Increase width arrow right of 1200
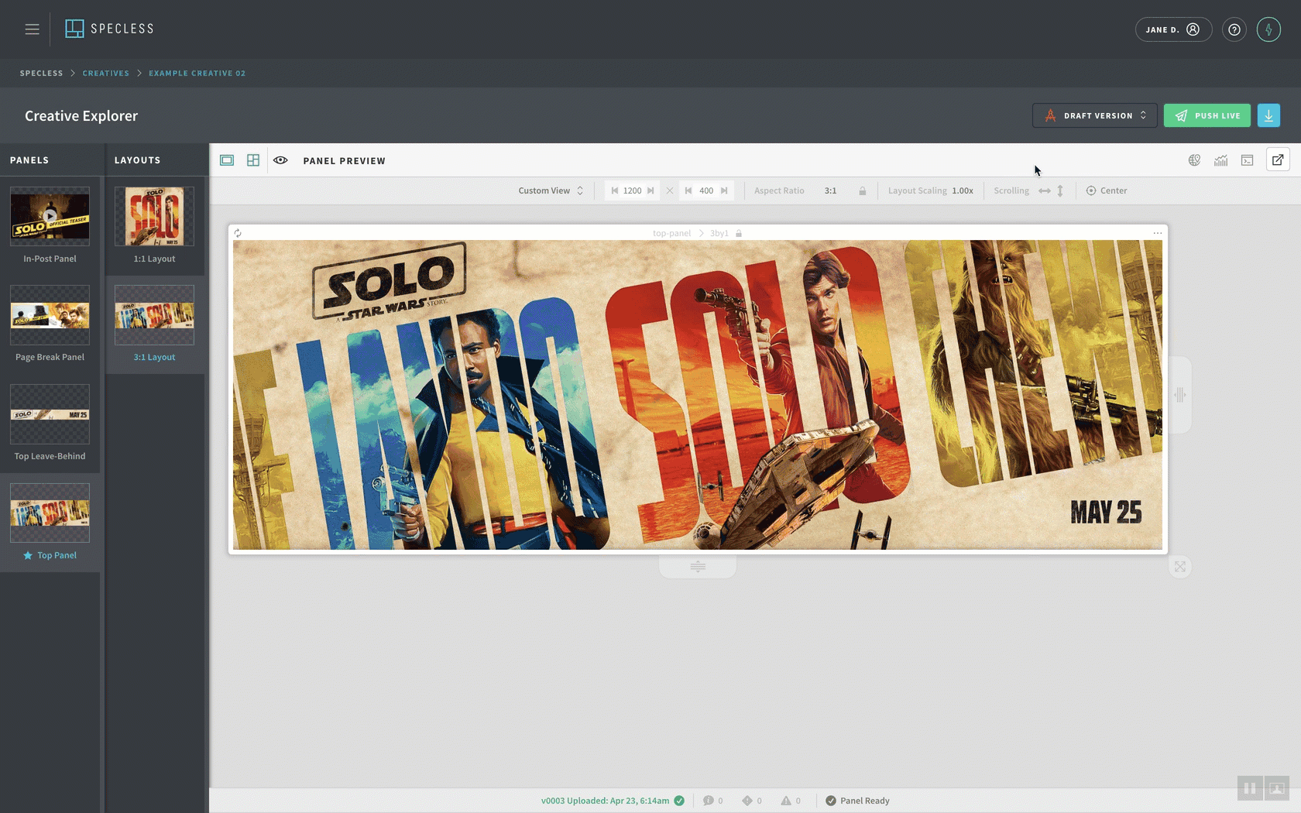 [650, 190]
